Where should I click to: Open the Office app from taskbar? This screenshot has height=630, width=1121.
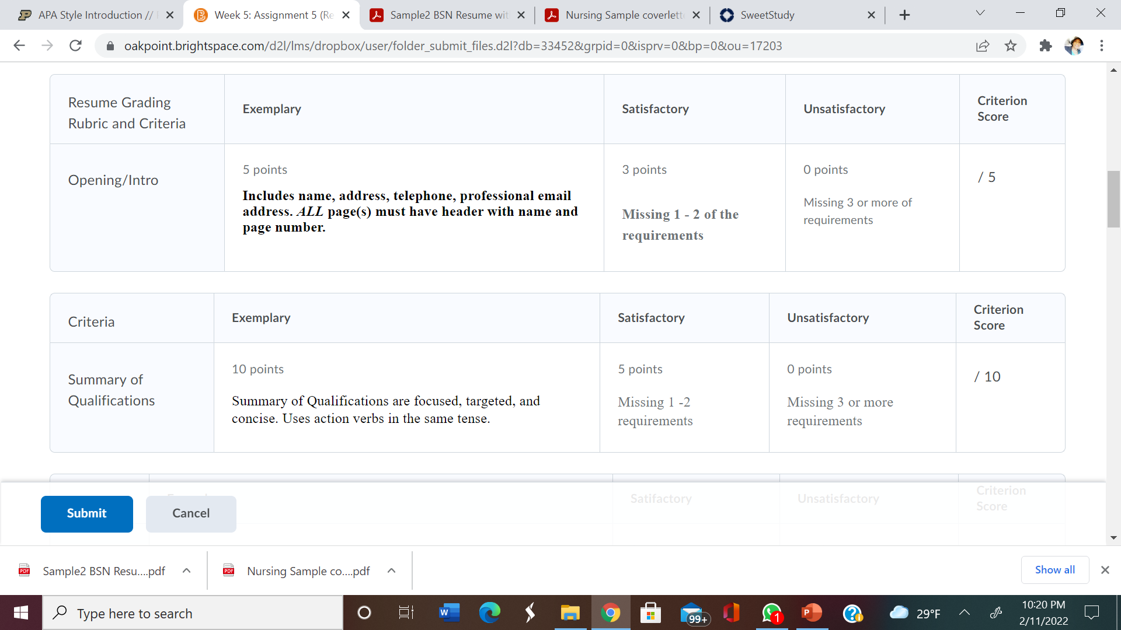pos(731,612)
